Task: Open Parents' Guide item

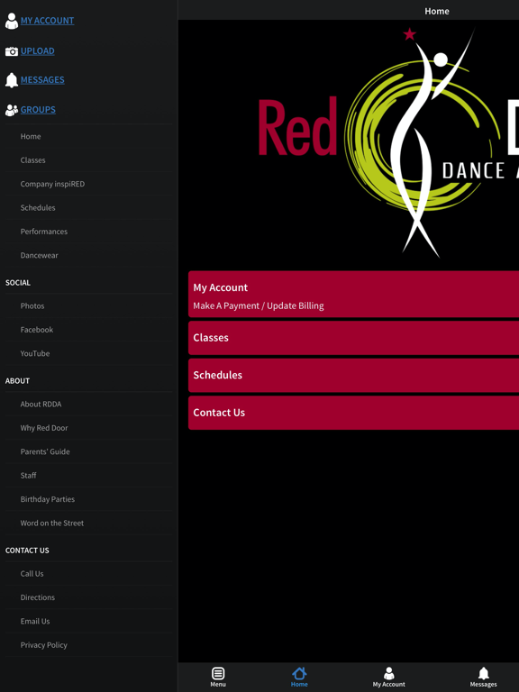Action: 88,452
